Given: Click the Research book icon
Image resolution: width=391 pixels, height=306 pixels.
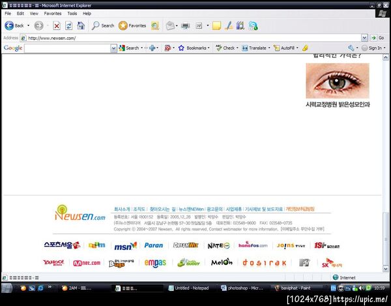Looking at the screenshot, I should (x=240, y=25).
